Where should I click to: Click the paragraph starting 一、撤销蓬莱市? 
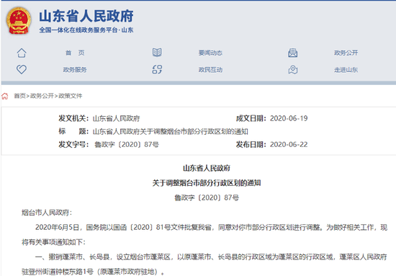tap(204, 264)
